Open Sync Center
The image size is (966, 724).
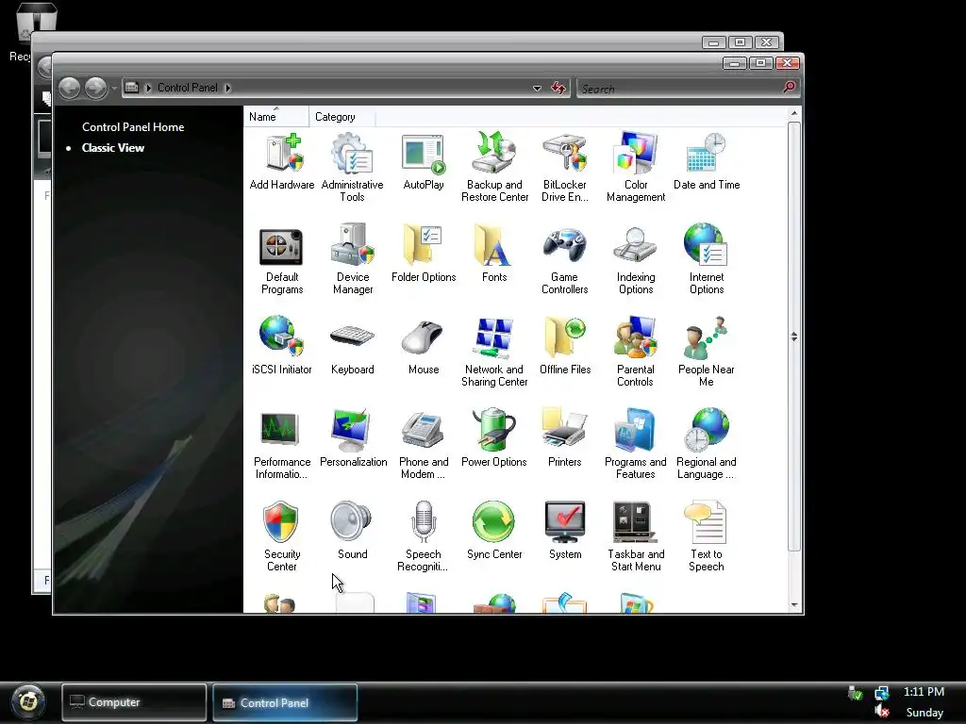[494, 531]
